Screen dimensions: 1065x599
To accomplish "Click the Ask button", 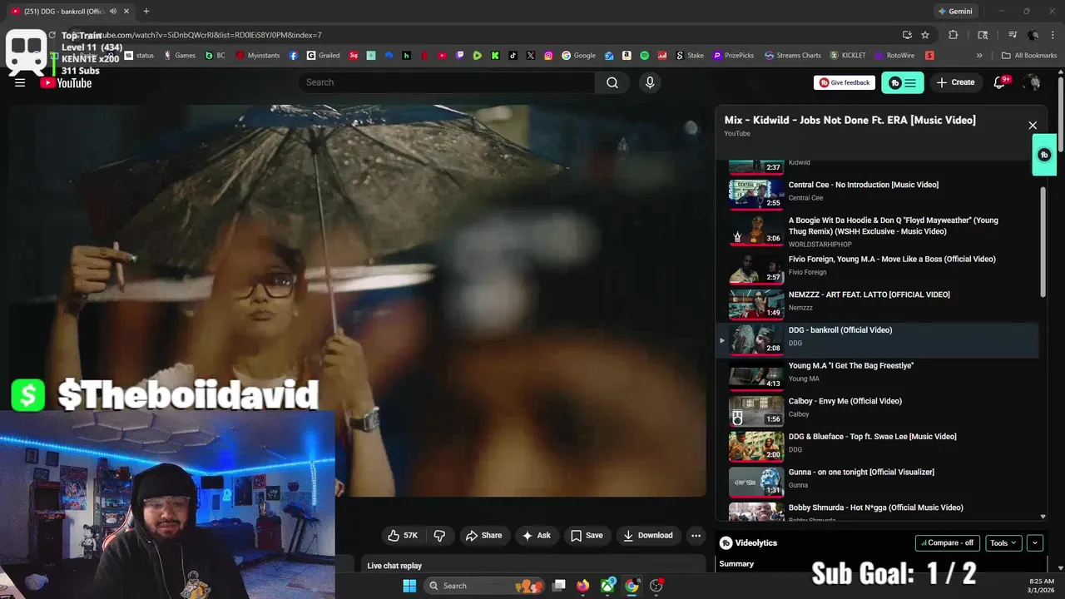I will click(537, 536).
